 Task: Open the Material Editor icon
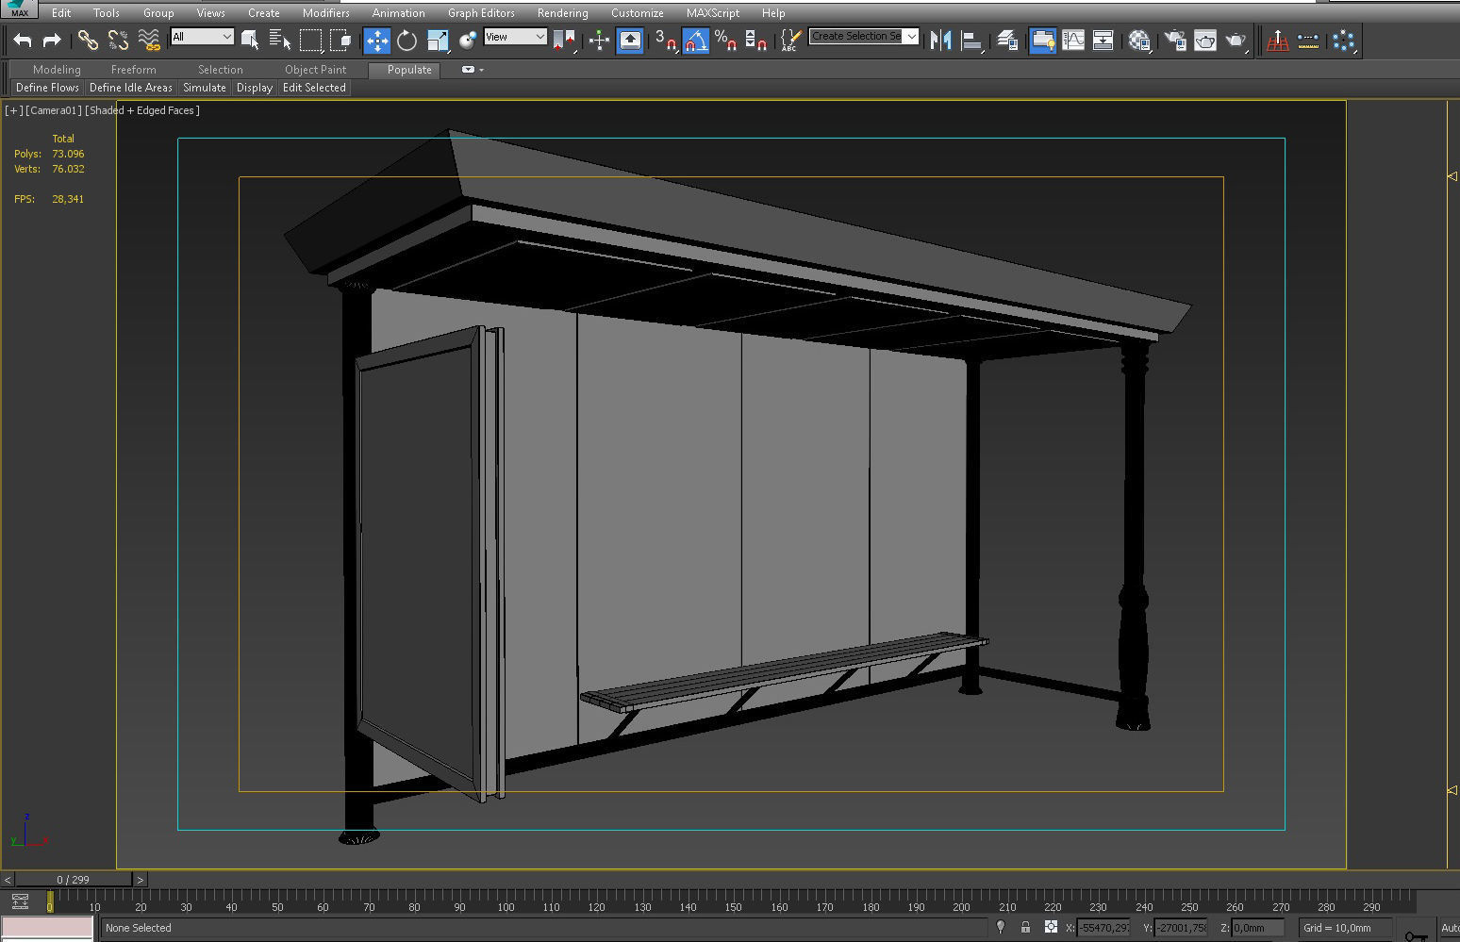(1139, 40)
